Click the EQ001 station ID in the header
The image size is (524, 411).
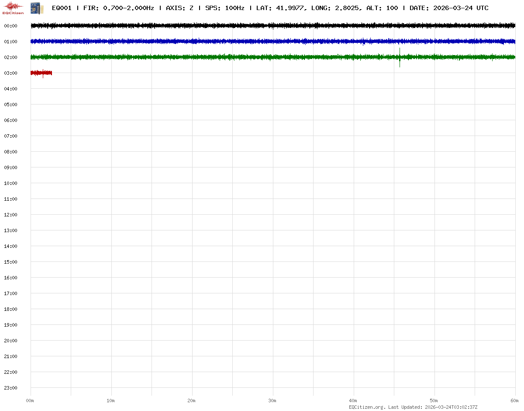(x=62, y=8)
